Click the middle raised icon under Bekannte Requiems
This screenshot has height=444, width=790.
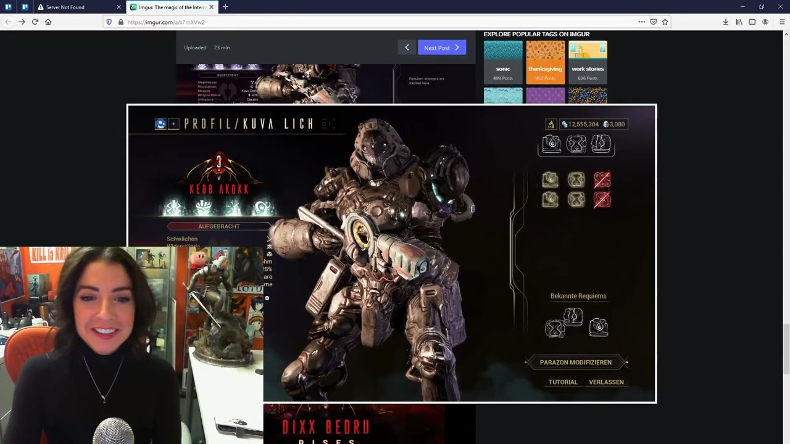(573, 317)
